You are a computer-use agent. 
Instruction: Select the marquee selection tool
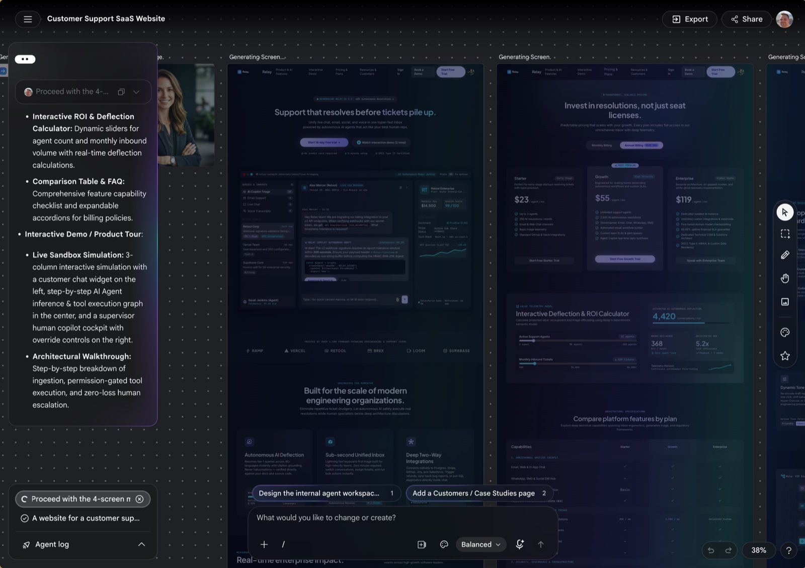(x=785, y=234)
